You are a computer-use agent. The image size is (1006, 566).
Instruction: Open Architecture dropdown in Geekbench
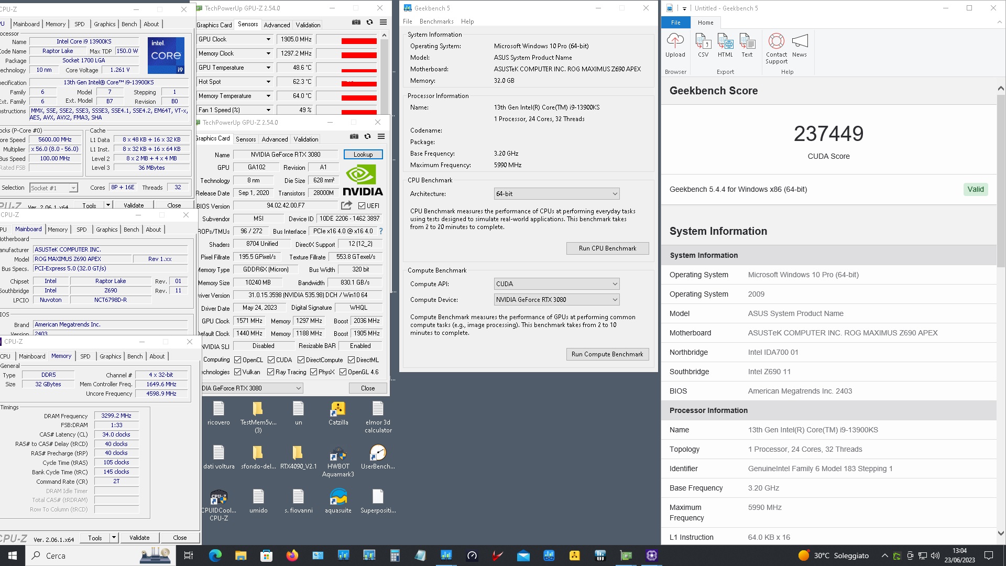(556, 194)
